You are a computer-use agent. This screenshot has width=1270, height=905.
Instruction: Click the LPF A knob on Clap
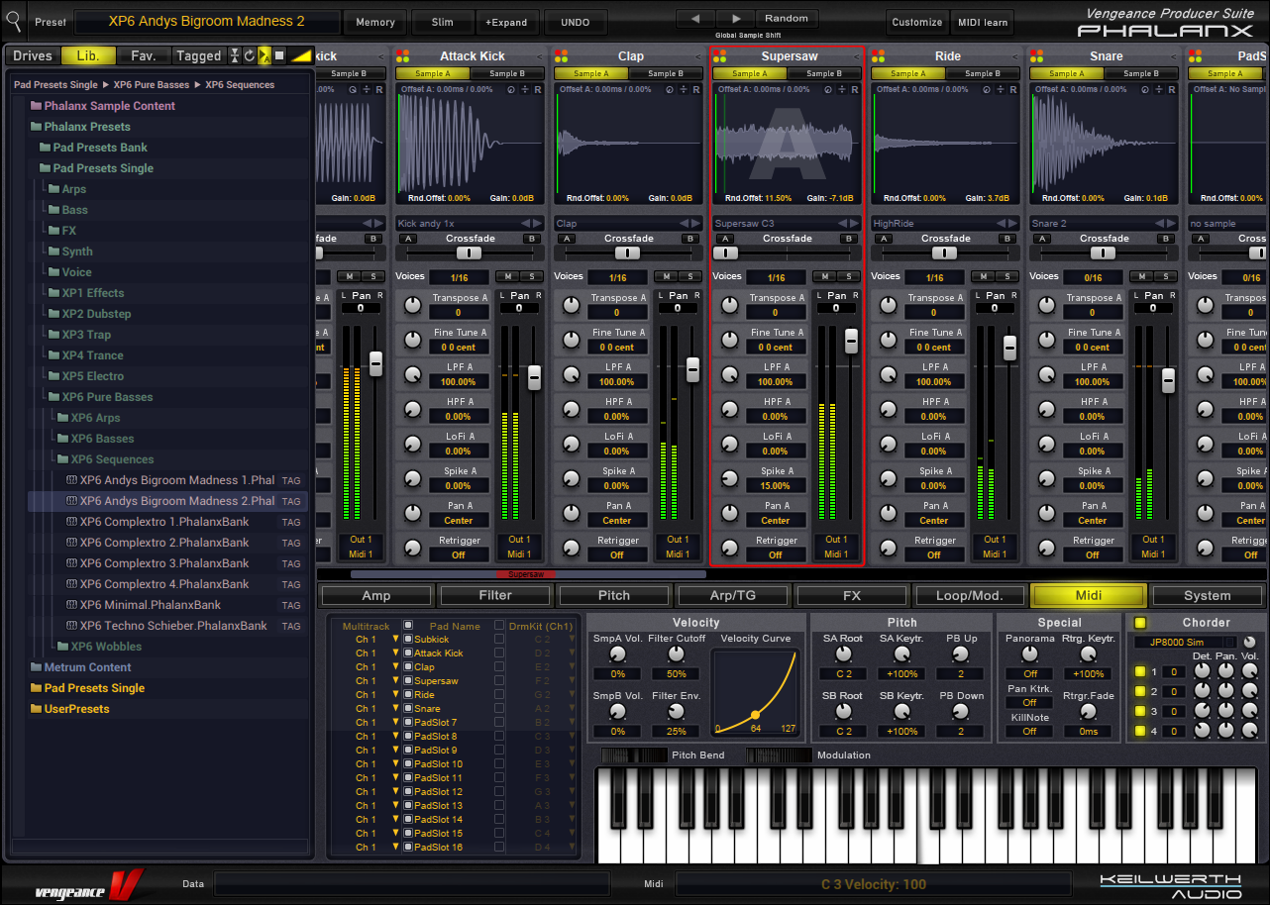tap(571, 374)
